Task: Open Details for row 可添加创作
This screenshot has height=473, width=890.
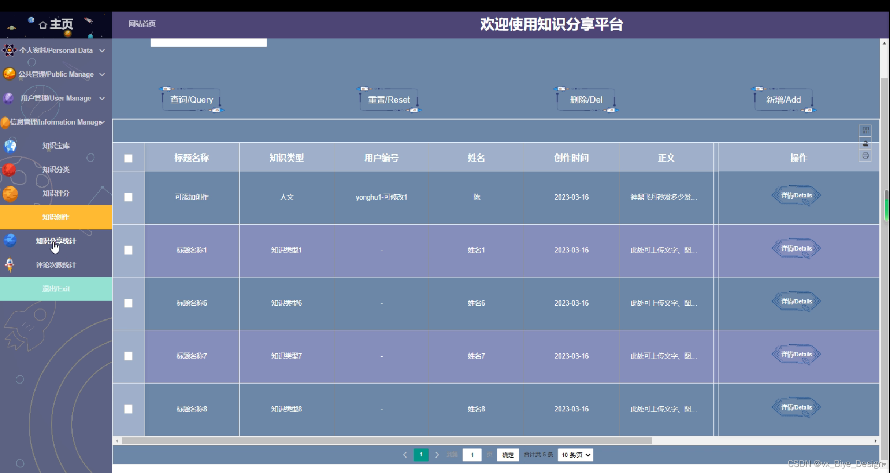Action: coord(796,196)
